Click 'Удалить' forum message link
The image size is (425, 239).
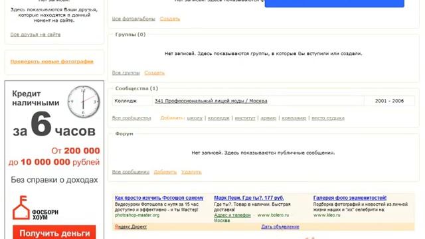[x=191, y=172]
